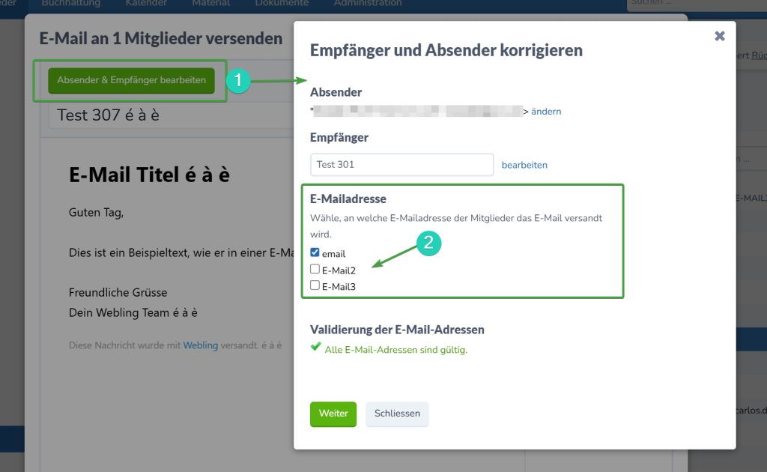Open the Buchhaltung menu
767x472 pixels.
tap(72, 4)
